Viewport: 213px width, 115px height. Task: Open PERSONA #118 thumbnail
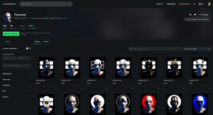(x=72, y=68)
